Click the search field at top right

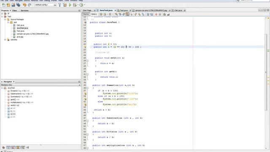[253, 0]
